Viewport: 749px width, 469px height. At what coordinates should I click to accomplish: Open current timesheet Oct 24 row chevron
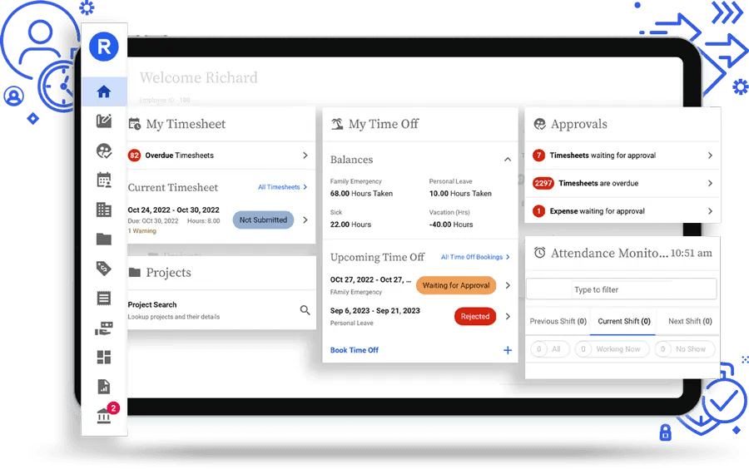(x=305, y=220)
